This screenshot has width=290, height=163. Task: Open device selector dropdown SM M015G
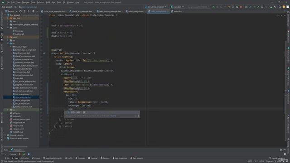155,7
